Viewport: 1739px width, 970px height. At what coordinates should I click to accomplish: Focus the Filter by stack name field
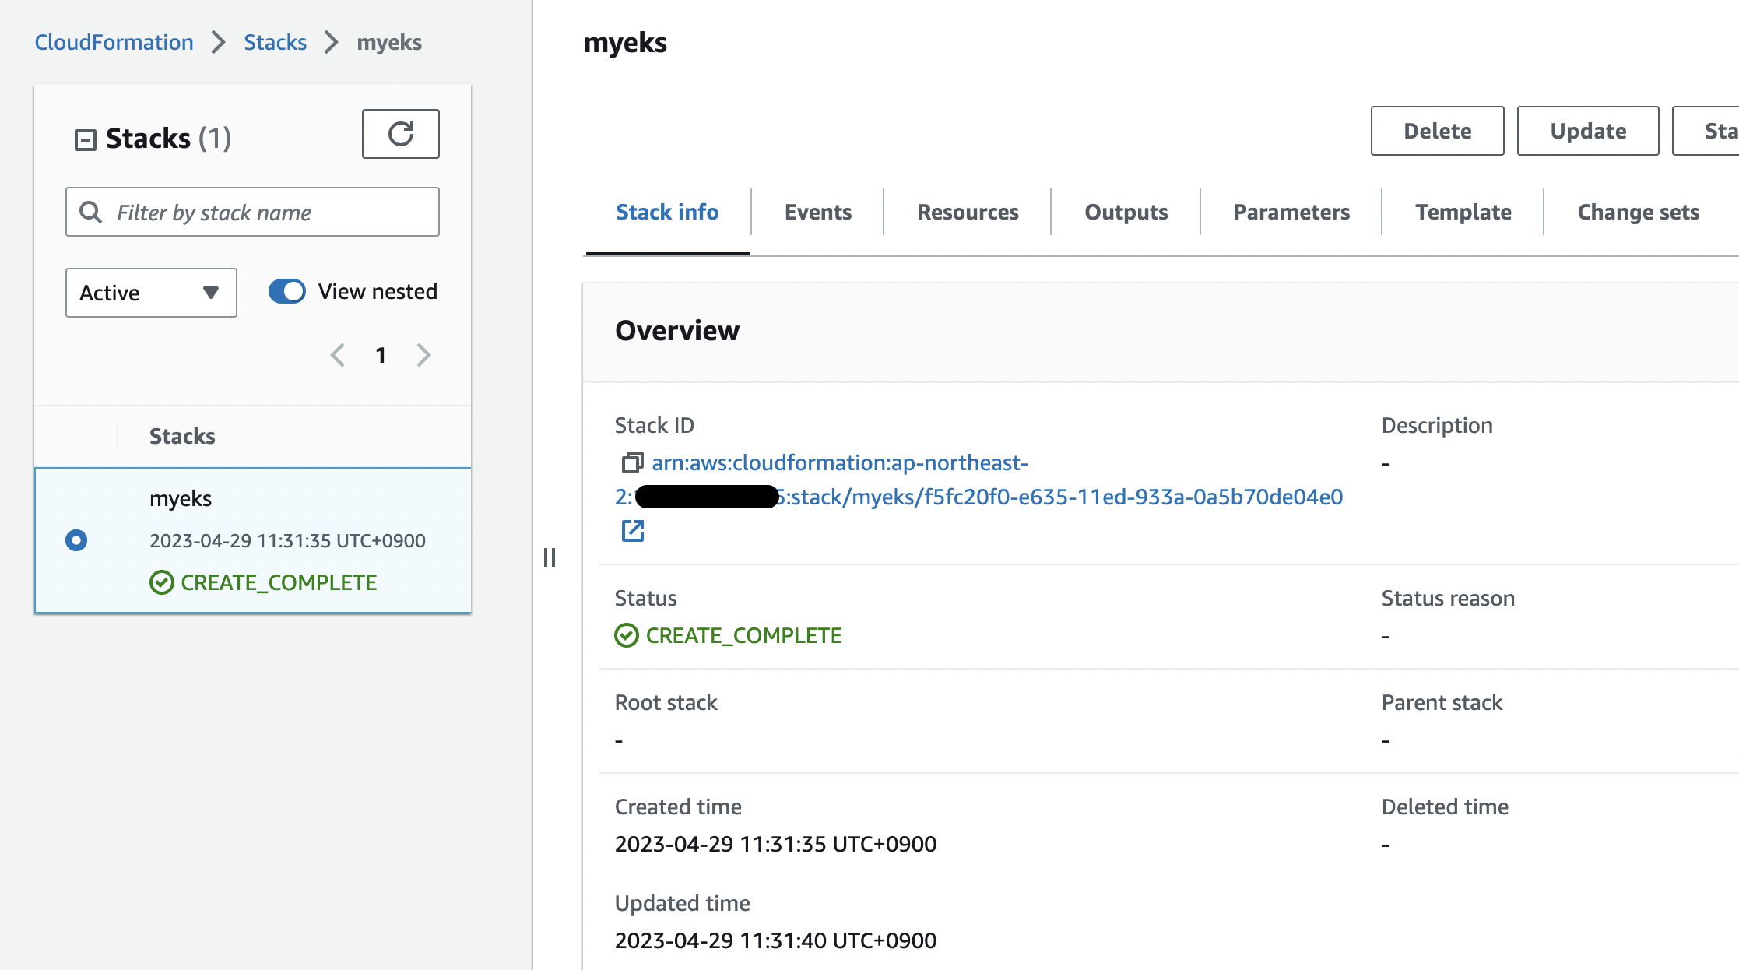click(x=252, y=212)
